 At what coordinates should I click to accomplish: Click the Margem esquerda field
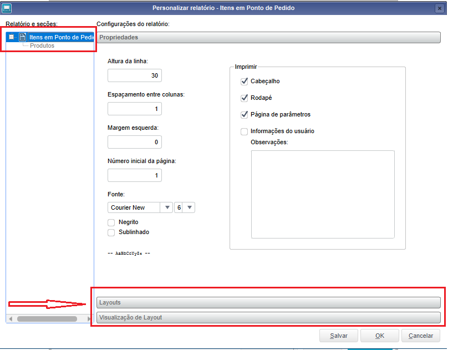[135, 142]
